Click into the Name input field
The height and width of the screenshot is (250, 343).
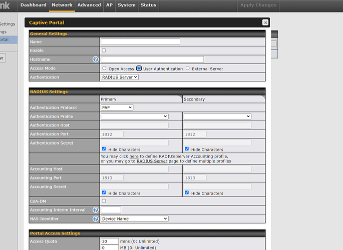[140, 42]
